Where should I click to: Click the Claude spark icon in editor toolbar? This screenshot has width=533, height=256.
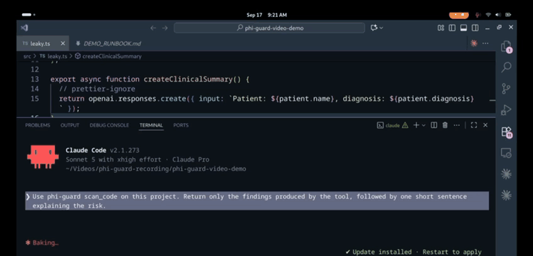click(473, 43)
